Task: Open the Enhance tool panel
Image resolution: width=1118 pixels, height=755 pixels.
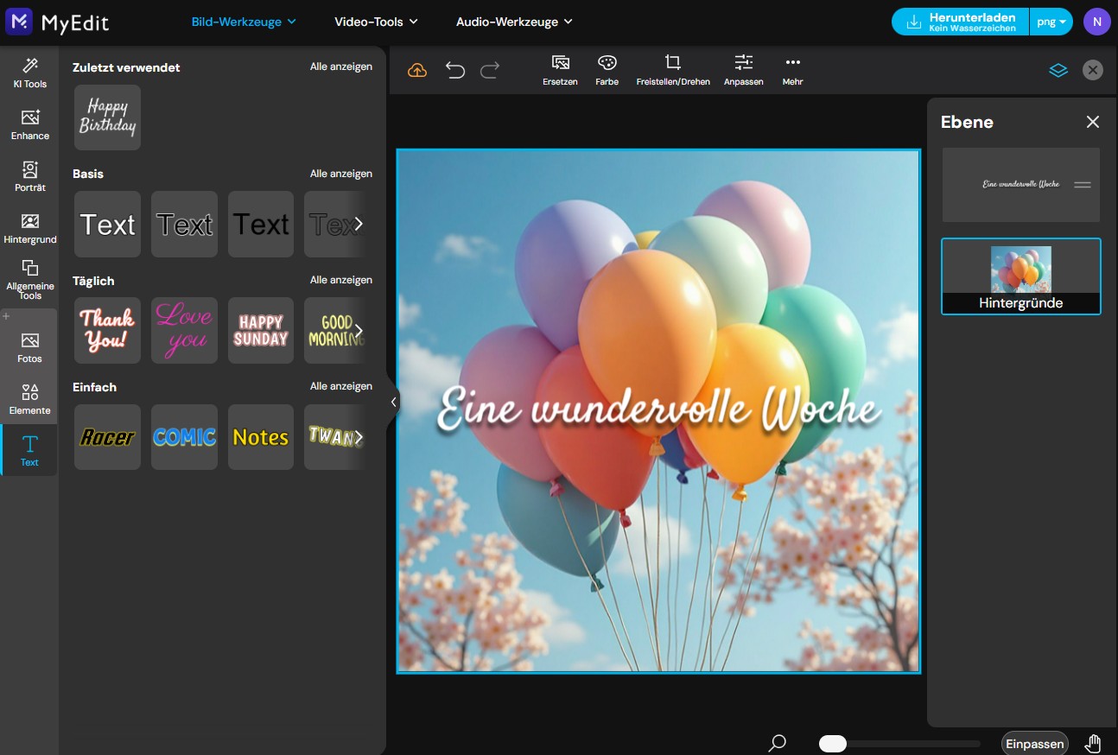Action: [x=29, y=124]
